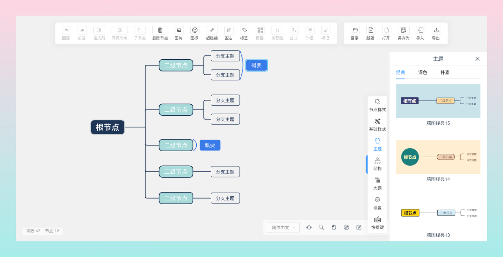Open the 节点样式 node style panel
The image size is (503, 257).
(x=377, y=105)
